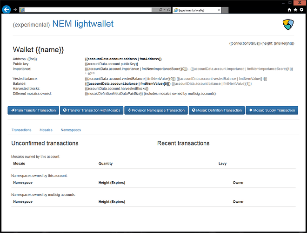This screenshot has height=233, width=307.
Task: Click the accountData.account.publicKey value
Action: (x=112, y=64)
